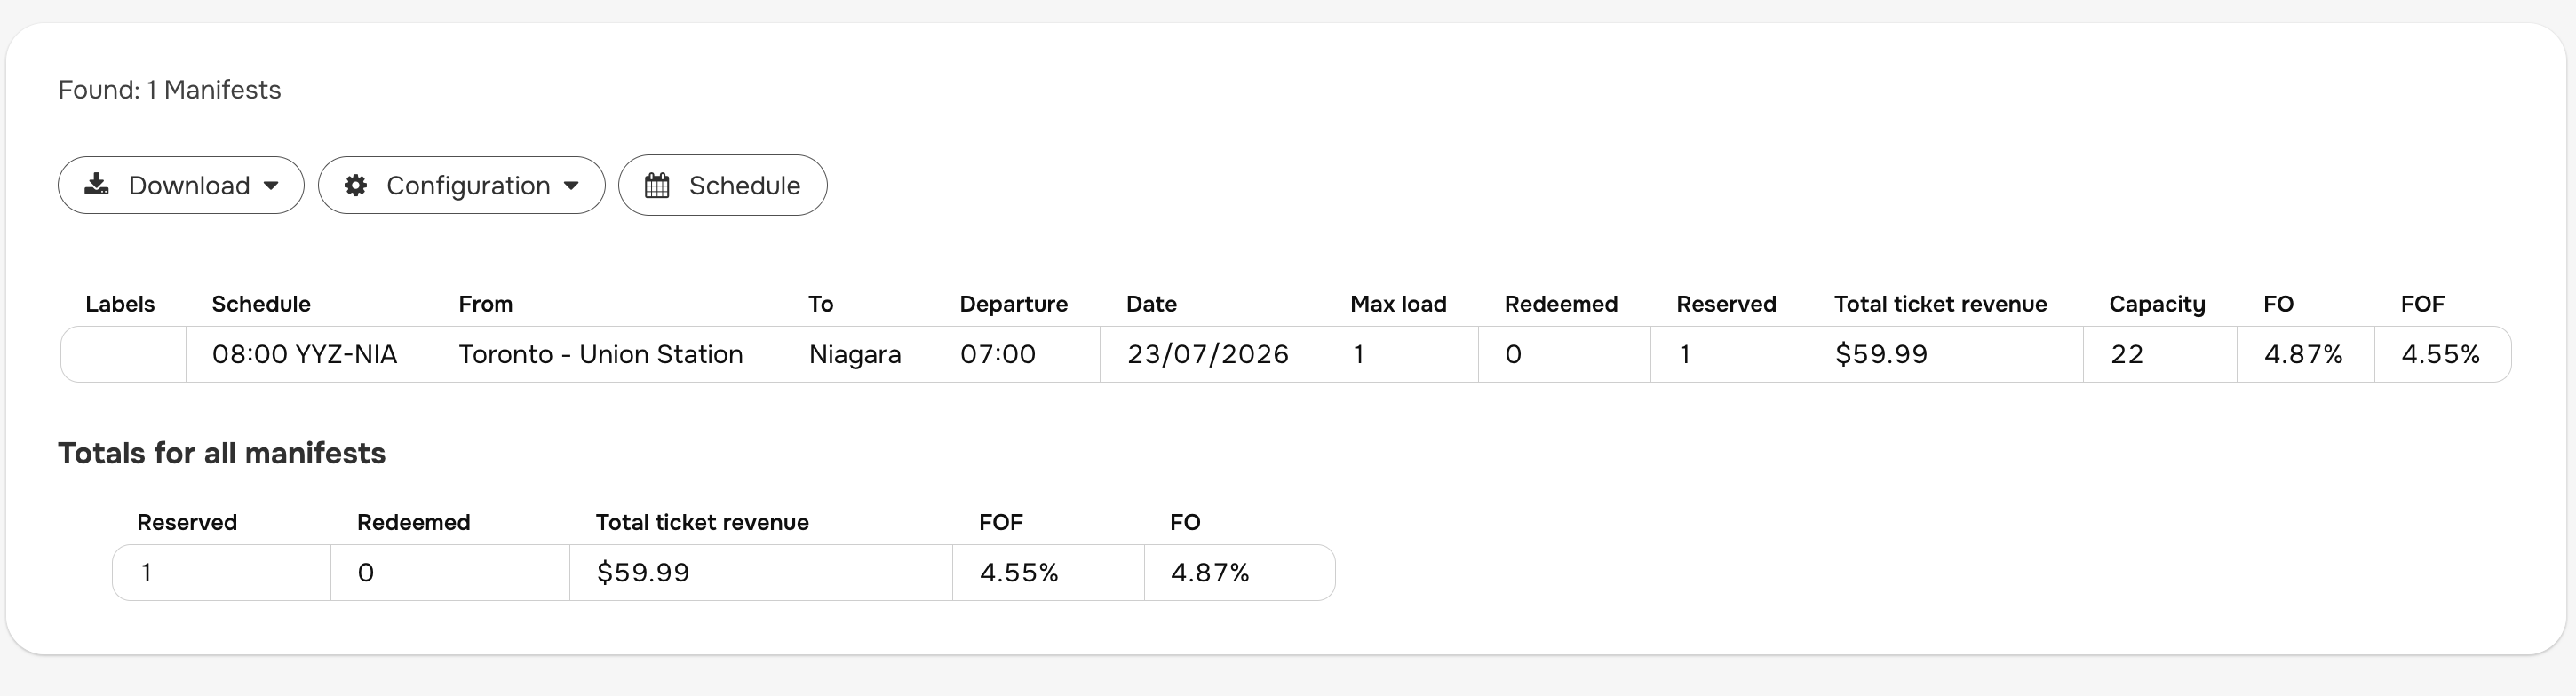Click the Niagara destination cell
2576x696 pixels.
[858, 354]
